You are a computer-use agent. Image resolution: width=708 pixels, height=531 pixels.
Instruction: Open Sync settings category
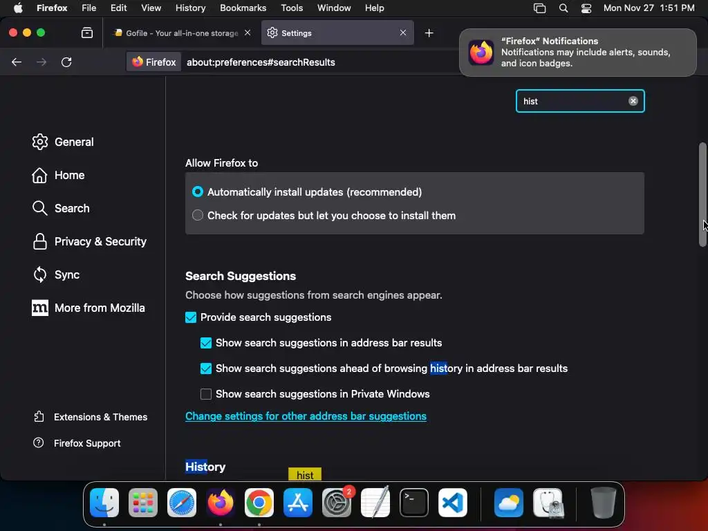55,274
